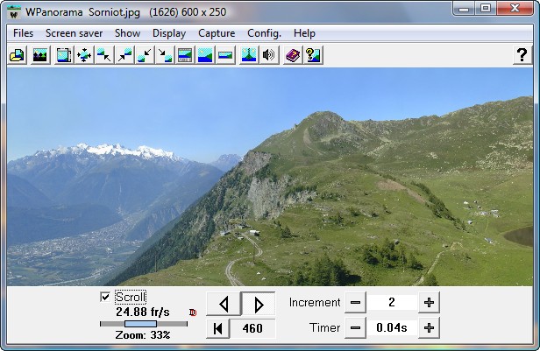Screen dimensions: 540x351
Task: Open the Show menu
Action: click(127, 33)
